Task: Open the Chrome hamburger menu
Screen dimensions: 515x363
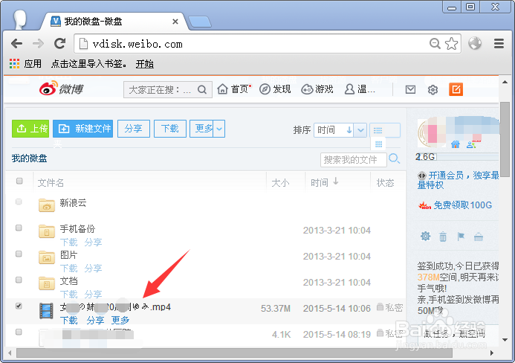Action: [499, 43]
